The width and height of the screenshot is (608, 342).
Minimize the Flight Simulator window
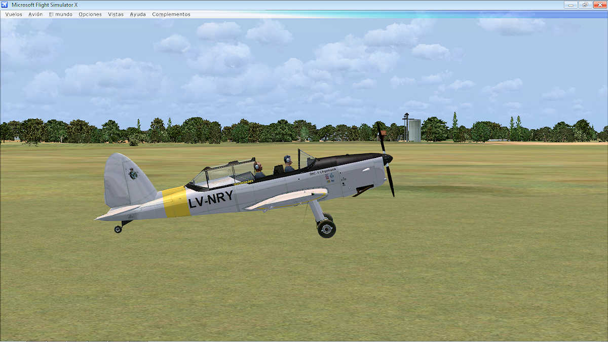click(572, 5)
